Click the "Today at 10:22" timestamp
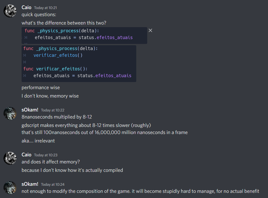This screenshot has height=198, width=268. coord(53,110)
